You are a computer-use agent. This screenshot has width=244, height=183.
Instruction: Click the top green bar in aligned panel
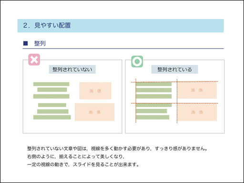(x=154, y=84)
